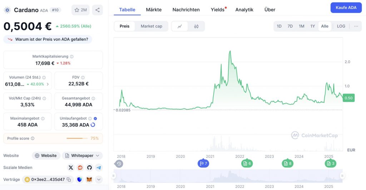The image size is (366, 190).
Task: Open the Telegram social link icon
Action: tap(99, 167)
